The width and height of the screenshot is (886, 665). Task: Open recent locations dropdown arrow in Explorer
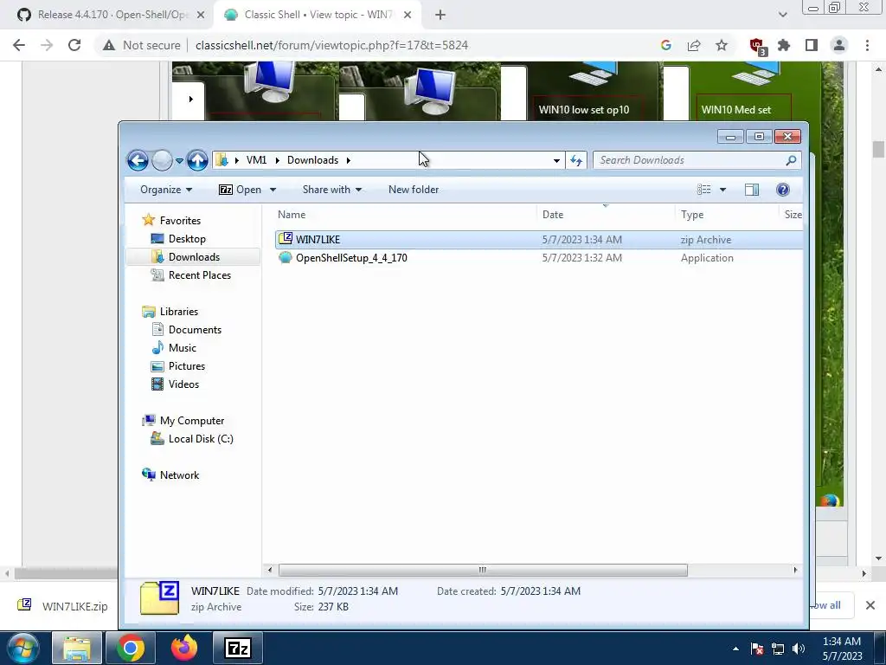pyautogui.click(x=179, y=160)
